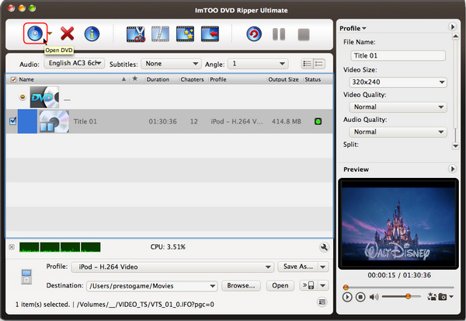Click the preview playback progress slider
The height and width of the screenshot is (321, 466).
pyautogui.click(x=399, y=288)
